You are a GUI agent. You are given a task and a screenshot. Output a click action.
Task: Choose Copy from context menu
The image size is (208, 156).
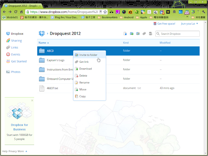90,96
